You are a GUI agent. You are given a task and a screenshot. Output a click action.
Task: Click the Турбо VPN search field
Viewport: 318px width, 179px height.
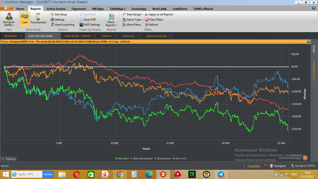click(x=27, y=174)
